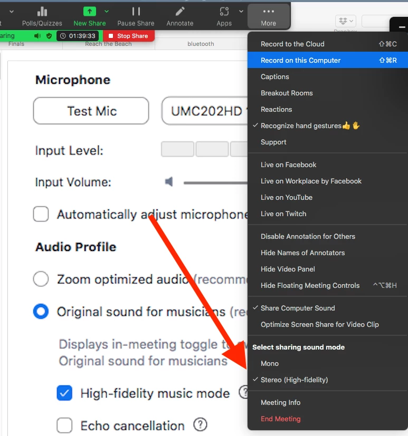Choose Record on this Computer
This screenshot has width=408, height=436.
[x=328, y=60]
